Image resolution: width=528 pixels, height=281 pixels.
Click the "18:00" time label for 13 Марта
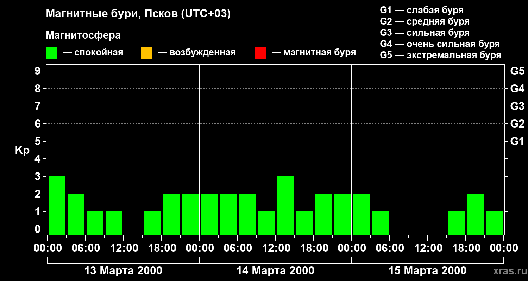click(x=162, y=248)
